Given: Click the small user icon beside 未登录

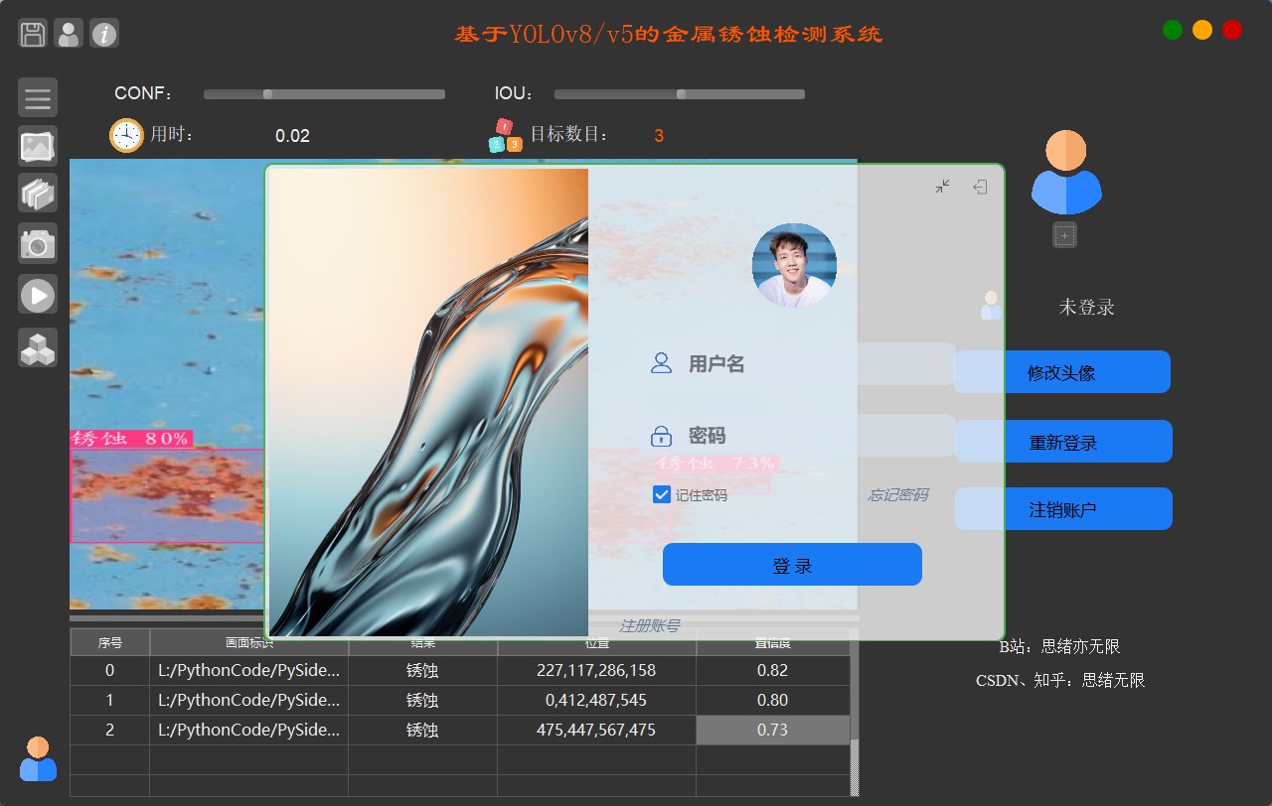Looking at the screenshot, I should click(x=991, y=305).
